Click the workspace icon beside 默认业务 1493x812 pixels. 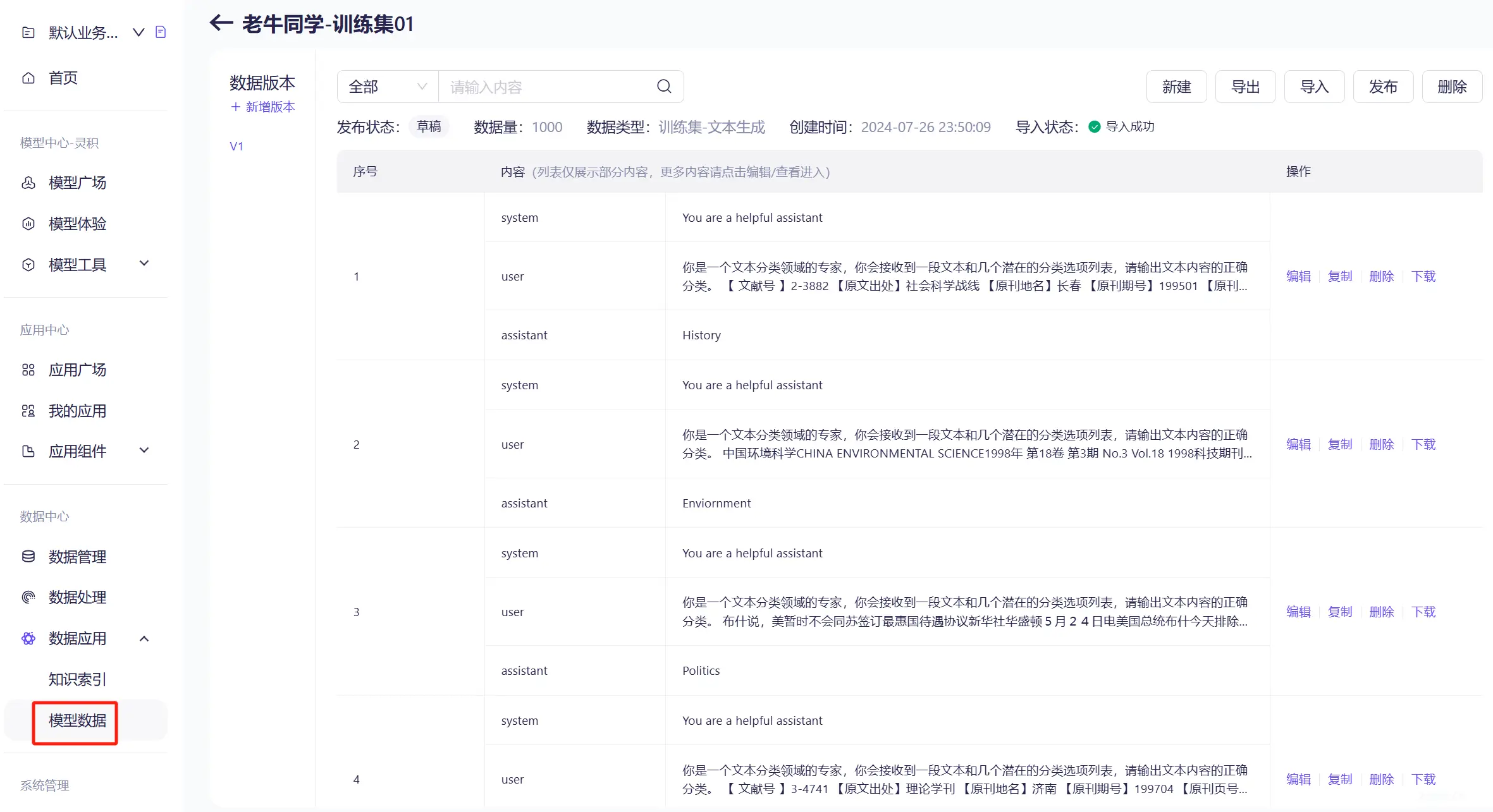[x=28, y=32]
